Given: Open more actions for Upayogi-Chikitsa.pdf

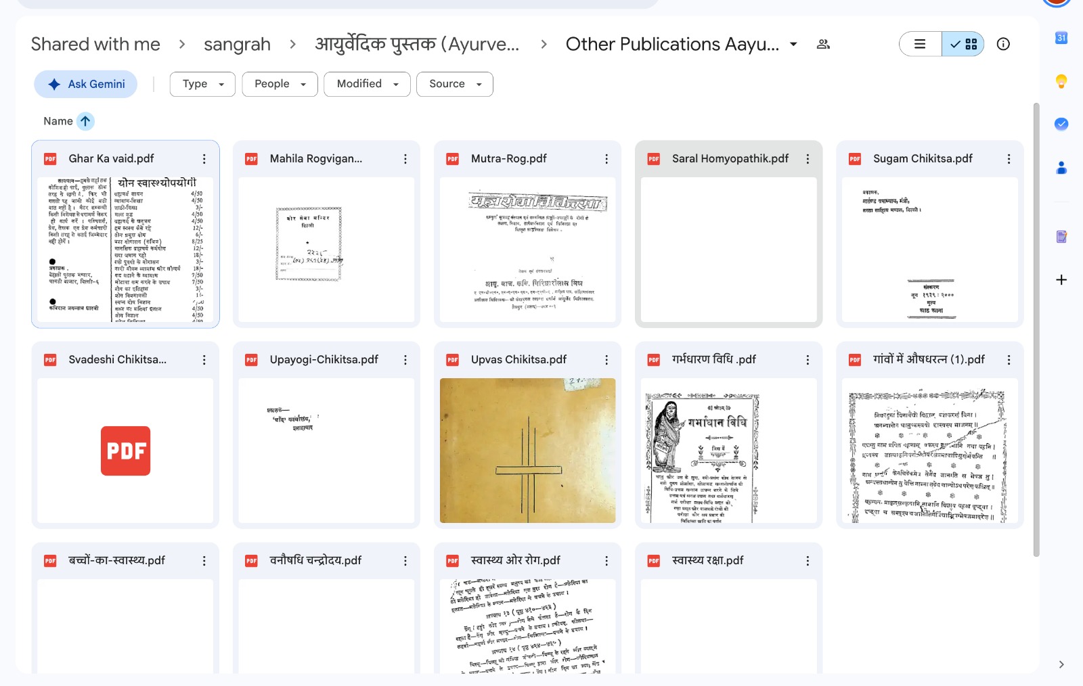Looking at the screenshot, I should (x=405, y=360).
